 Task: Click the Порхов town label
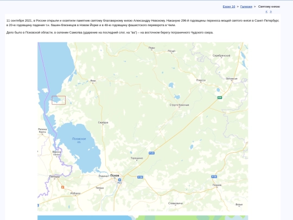(x=217, y=185)
